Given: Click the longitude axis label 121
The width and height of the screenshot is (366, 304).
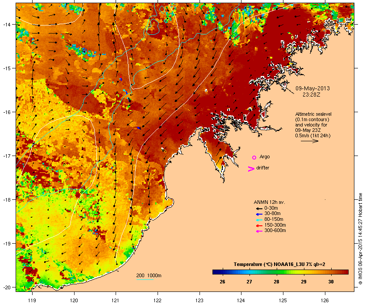Looking at the screenshot, I should pyautogui.click(x=116, y=300).
